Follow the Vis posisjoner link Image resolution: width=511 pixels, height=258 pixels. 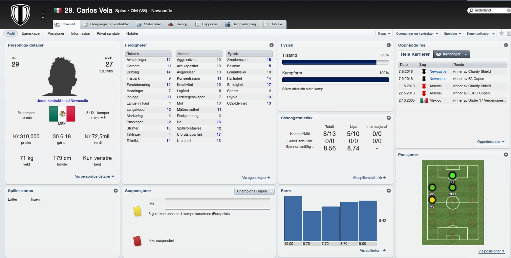click(491, 251)
